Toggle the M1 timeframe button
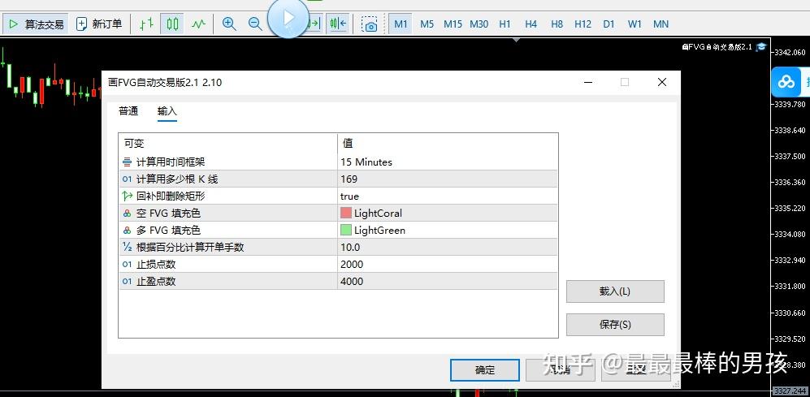 (401, 24)
